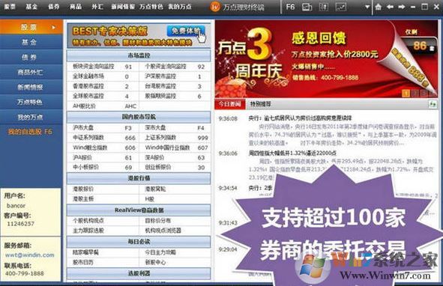Switch to the 今日要闻 news tab
This screenshot has width=443, height=286.
[x=229, y=104]
